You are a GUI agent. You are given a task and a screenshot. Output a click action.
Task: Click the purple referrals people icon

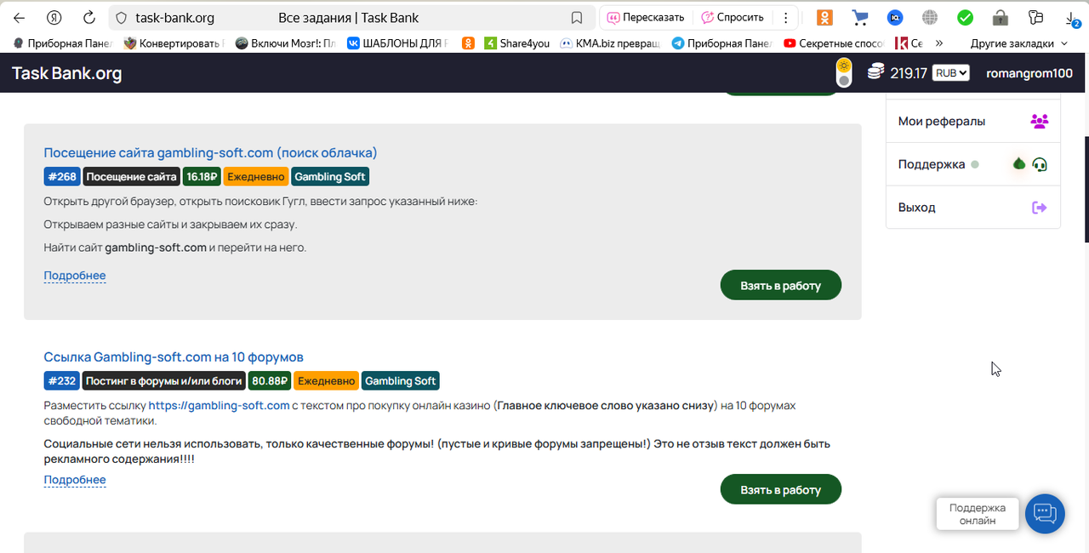1039,121
